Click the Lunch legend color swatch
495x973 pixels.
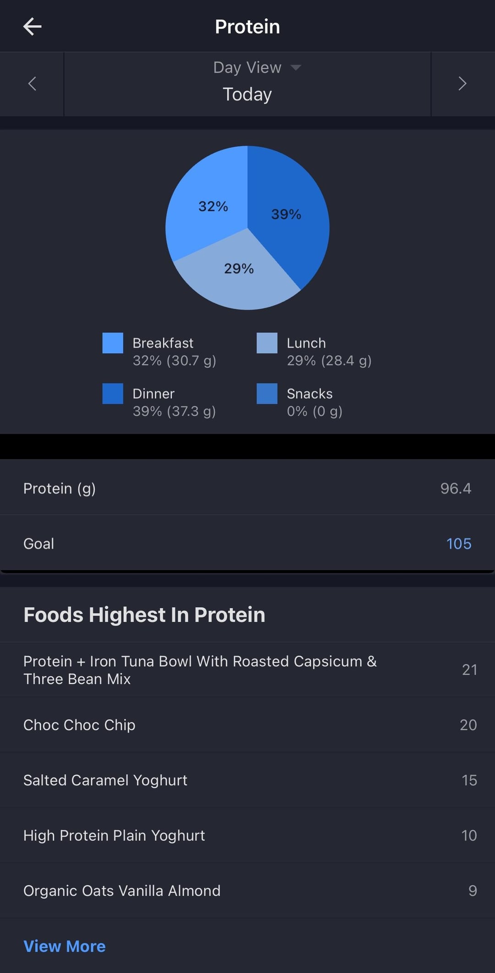pyautogui.click(x=267, y=343)
